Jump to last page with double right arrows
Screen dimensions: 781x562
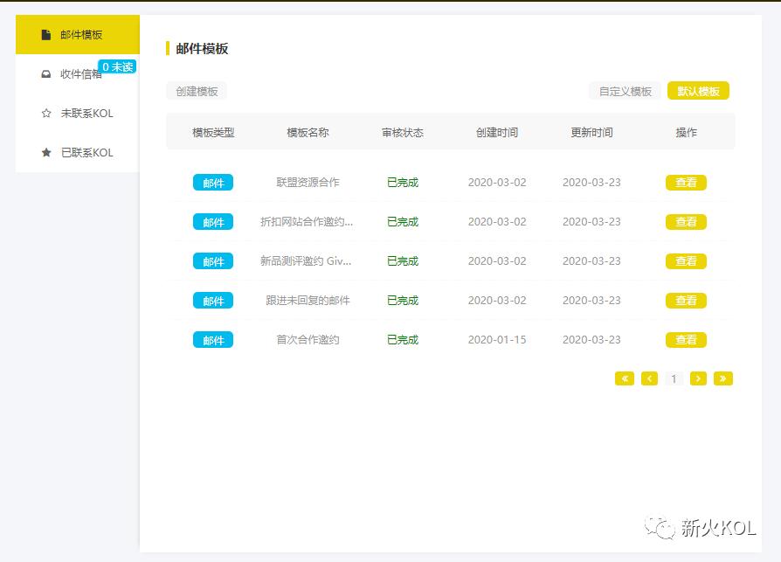point(723,378)
